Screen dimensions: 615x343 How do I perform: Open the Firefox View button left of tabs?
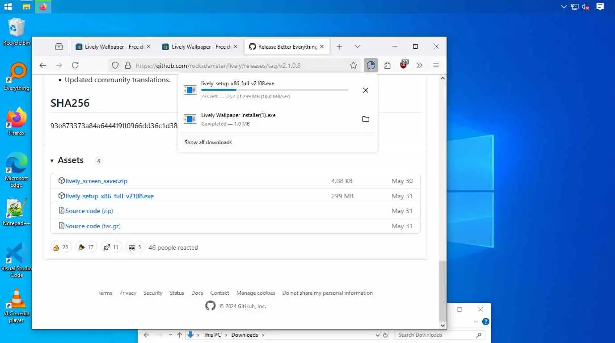tap(59, 46)
